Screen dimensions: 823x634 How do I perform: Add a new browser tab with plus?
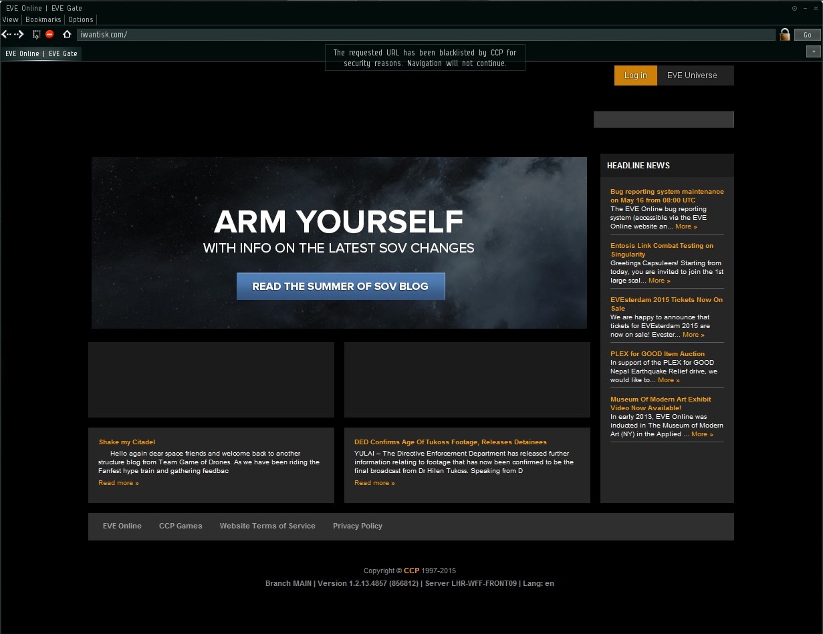pyautogui.click(x=814, y=51)
